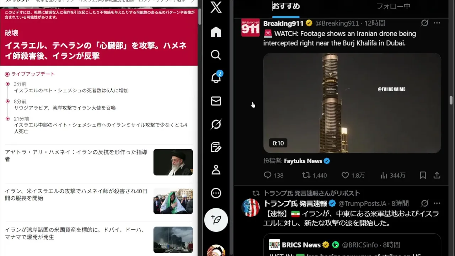
Task: Open update ベイト・シェメシュ市へのイランミサイル攻撃
Action: click(101, 128)
